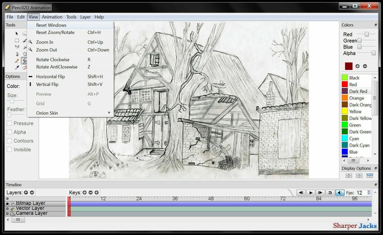Click blue-highlighted third Display Options icon
The height and width of the screenshot is (235, 383).
[370, 176]
